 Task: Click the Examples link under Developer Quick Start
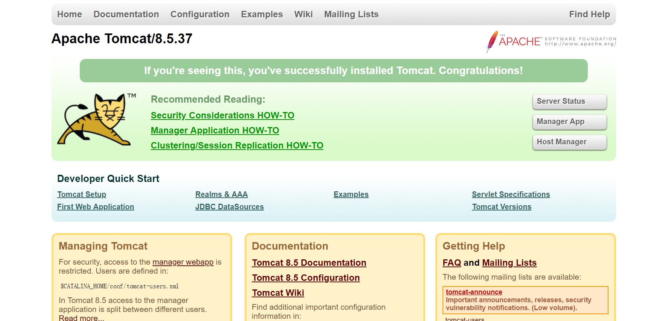coord(351,194)
